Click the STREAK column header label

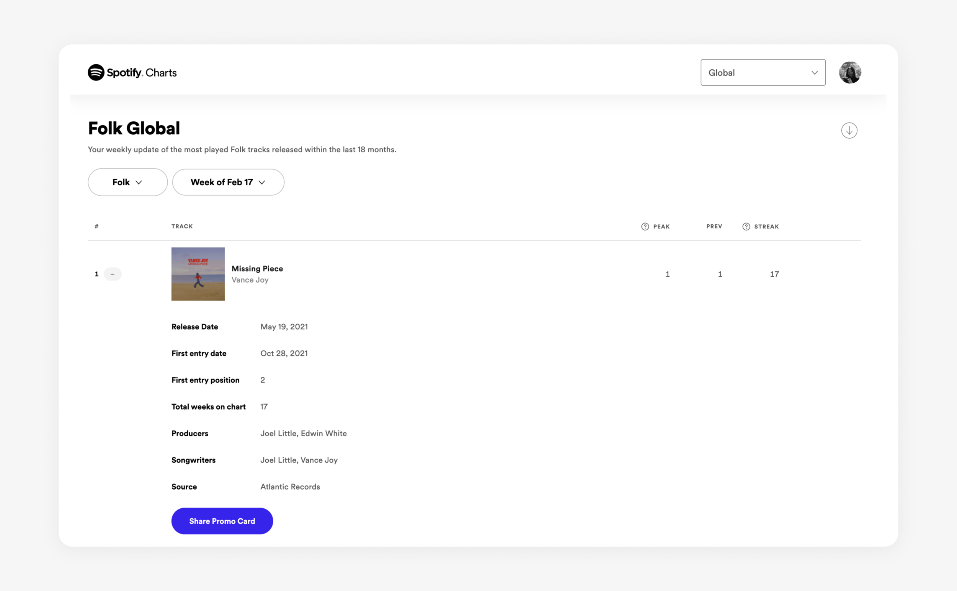pos(766,227)
